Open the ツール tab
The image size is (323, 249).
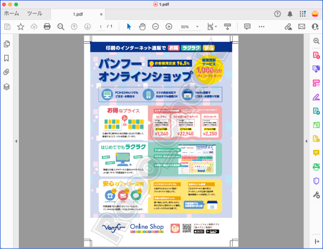(x=34, y=13)
